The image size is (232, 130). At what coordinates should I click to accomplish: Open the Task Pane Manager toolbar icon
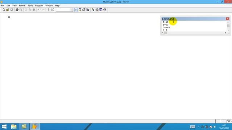coord(101,10)
